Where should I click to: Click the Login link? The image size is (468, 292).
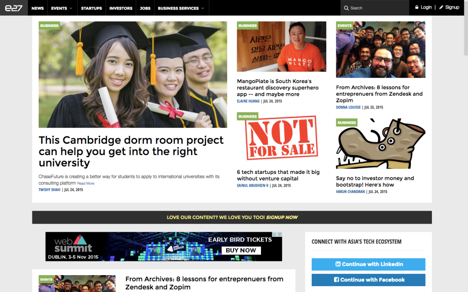point(426,7)
